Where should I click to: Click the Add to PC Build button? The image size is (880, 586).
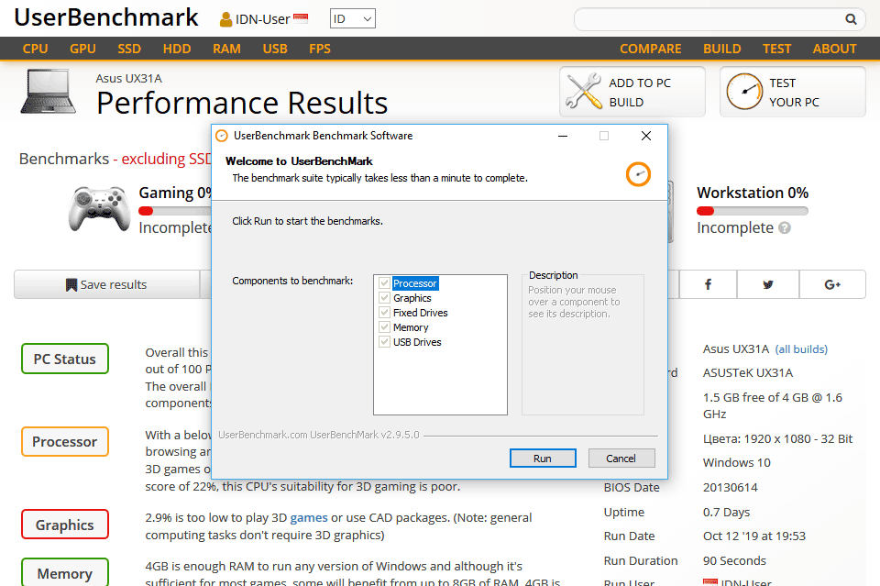632,92
